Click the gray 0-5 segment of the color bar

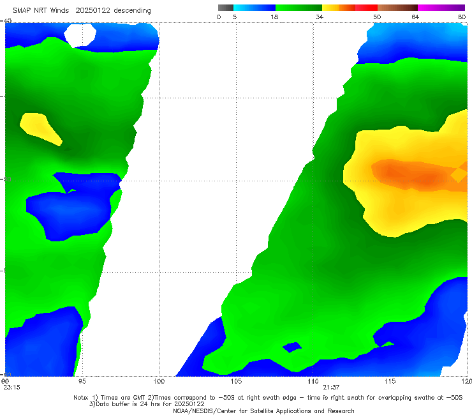226,8
